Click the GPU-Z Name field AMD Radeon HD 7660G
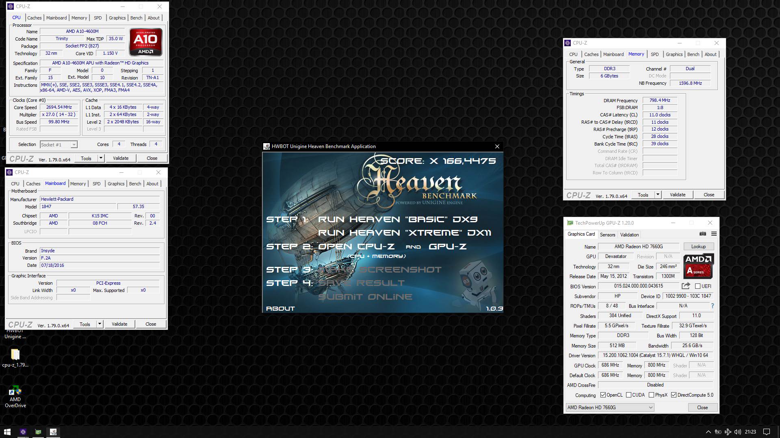Viewport: 780px width, 438px height. [x=638, y=247]
